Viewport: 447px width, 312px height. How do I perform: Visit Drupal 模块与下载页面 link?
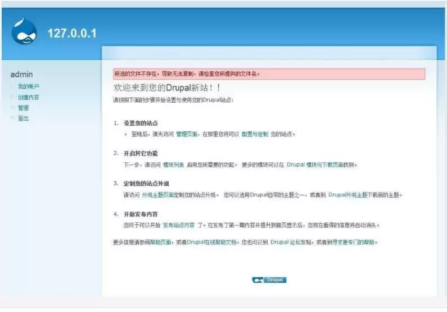click(x=315, y=164)
